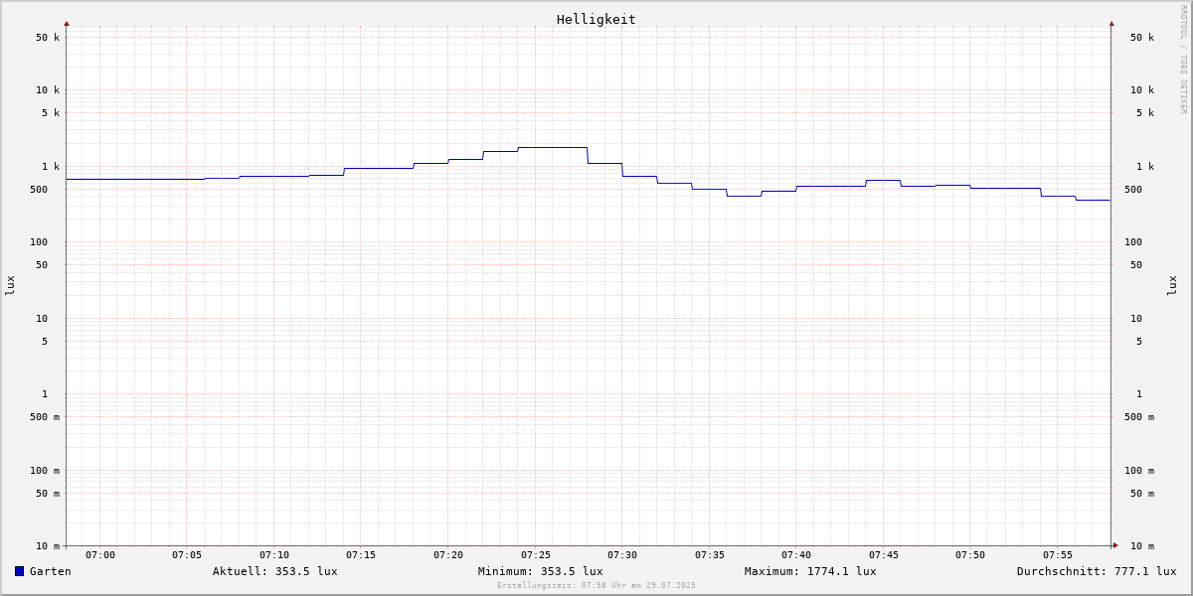Select the Maximum: 1774.1 lux value
1193x596 pixels.
tap(810, 571)
